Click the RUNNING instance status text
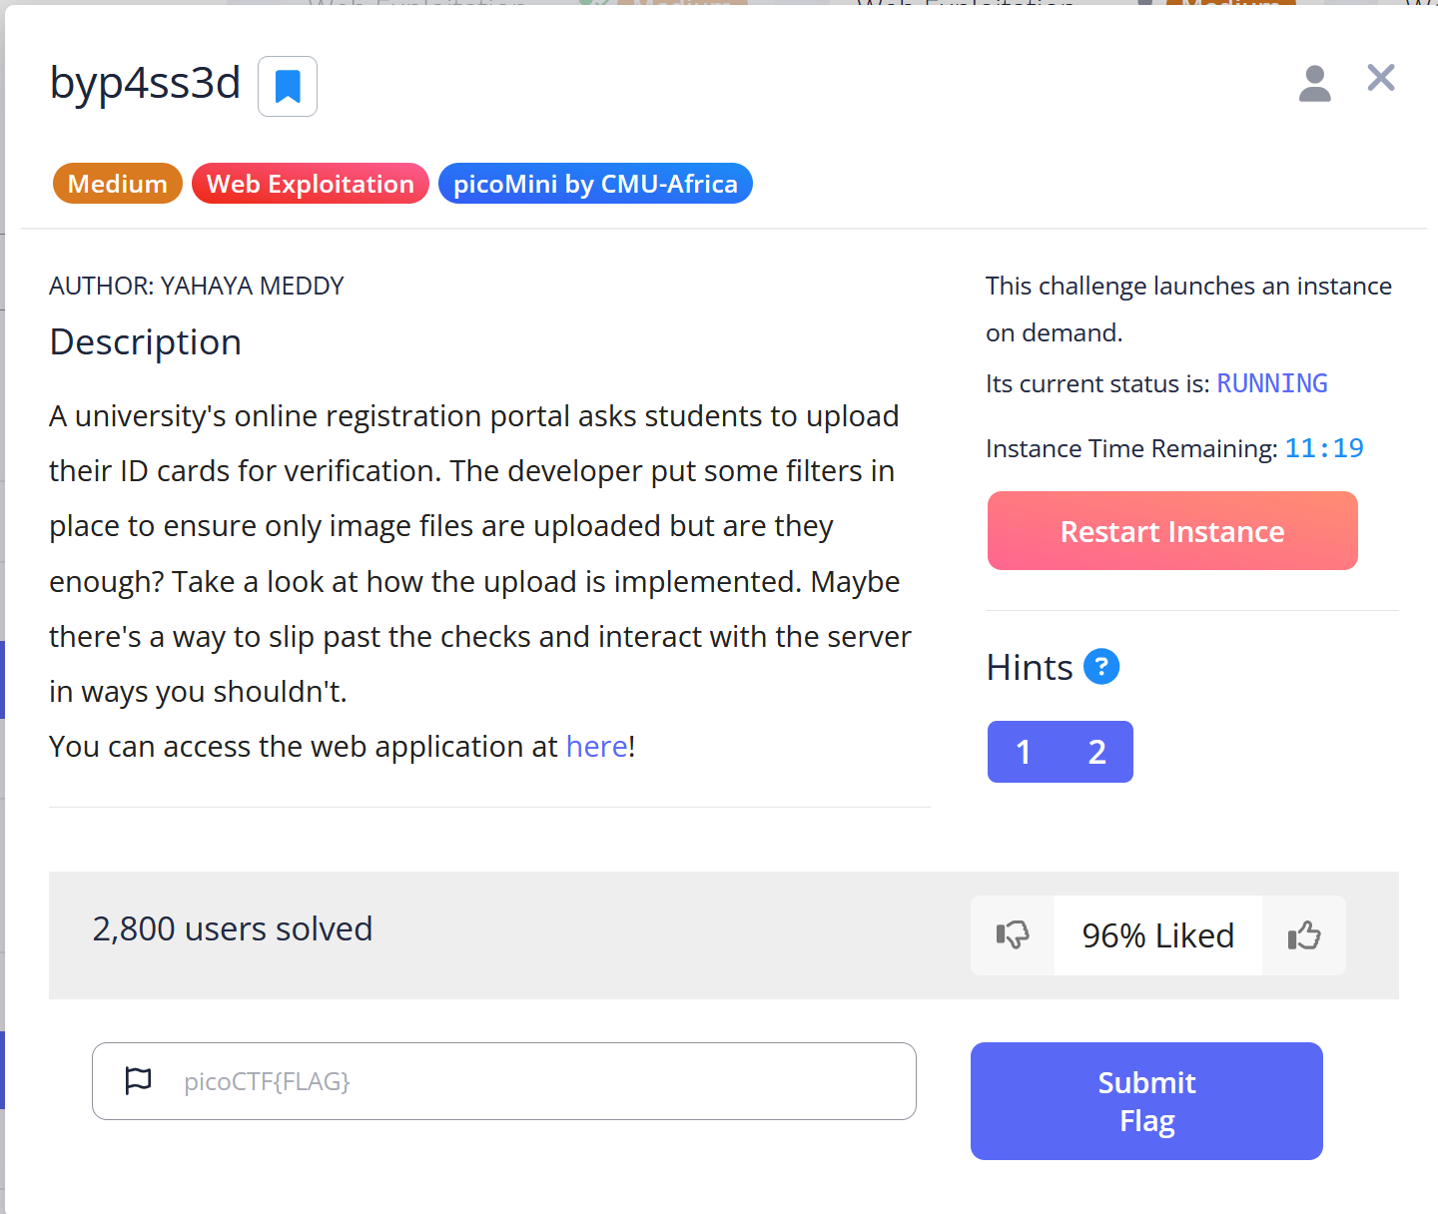This screenshot has width=1438, height=1214. (1271, 383)
